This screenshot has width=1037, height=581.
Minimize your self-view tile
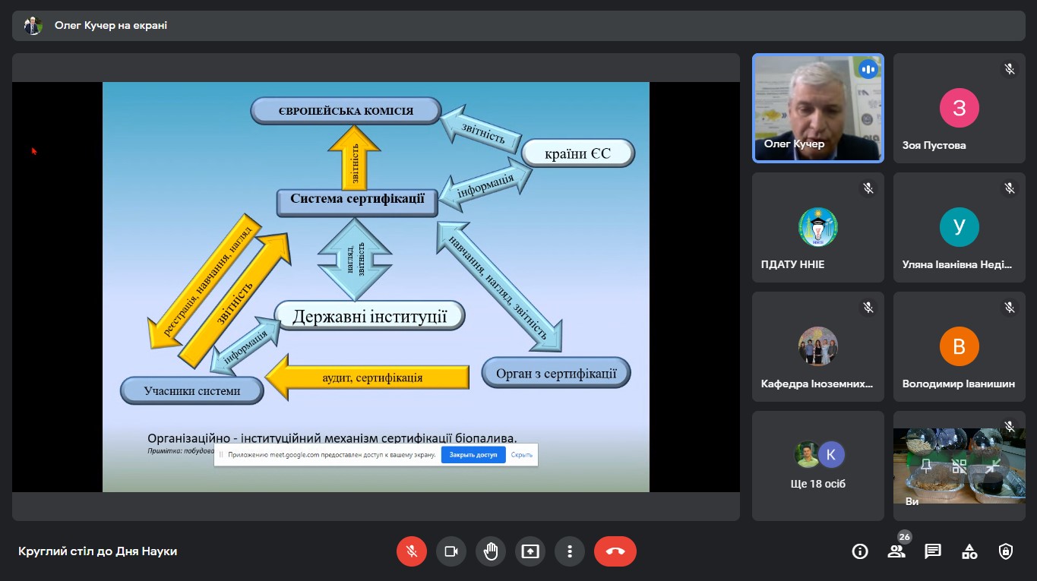pos(993,466)
